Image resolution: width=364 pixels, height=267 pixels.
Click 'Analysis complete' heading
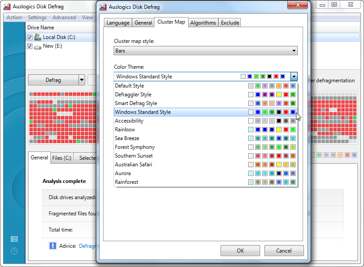point(64,181)
